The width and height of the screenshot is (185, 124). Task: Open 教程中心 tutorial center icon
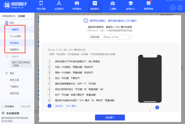[x=131, y=3]
